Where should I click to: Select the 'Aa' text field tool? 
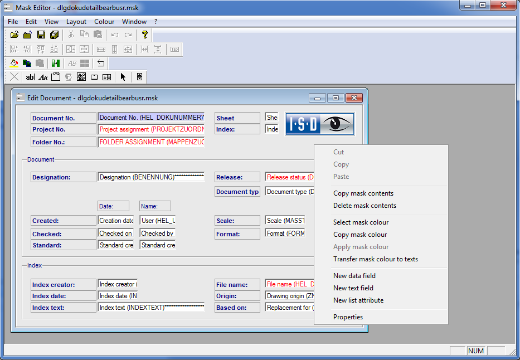43,77
